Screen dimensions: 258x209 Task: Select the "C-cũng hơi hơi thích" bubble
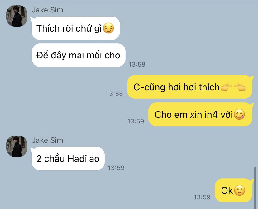tap(190, 87)
